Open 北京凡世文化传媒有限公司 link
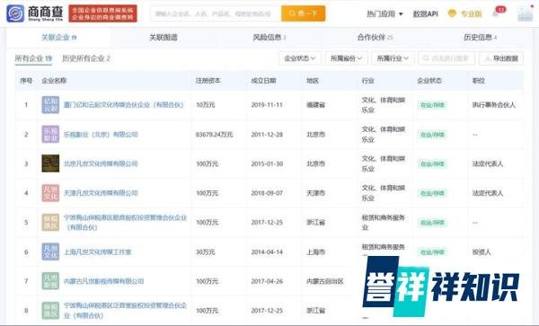This screenshot has width=539, height=326. tap(101, 163)
